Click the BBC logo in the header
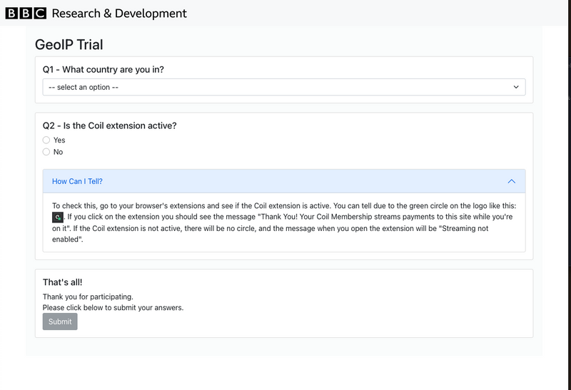Viewport: 571px width, 390px height. pos(26,13)
